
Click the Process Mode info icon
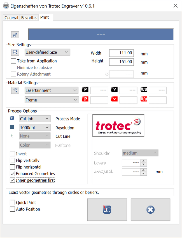(12, 118)
